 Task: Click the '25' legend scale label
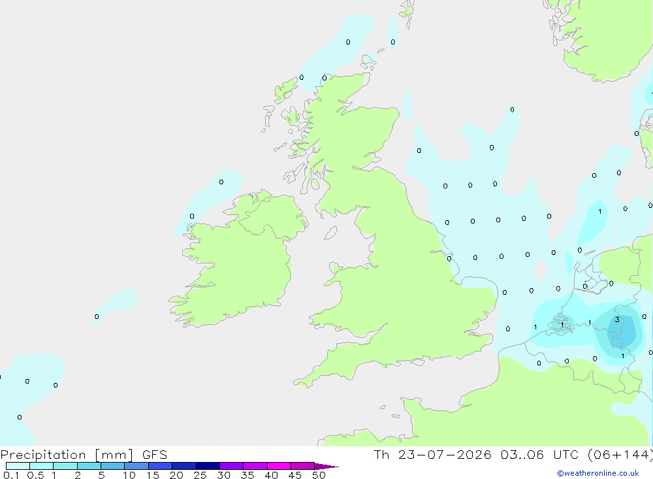click(200, 475)
